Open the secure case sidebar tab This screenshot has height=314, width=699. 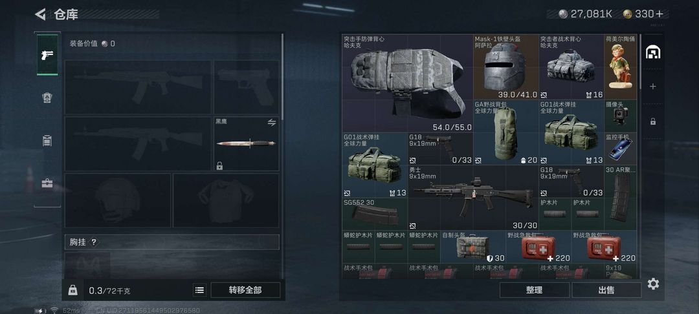47,183
